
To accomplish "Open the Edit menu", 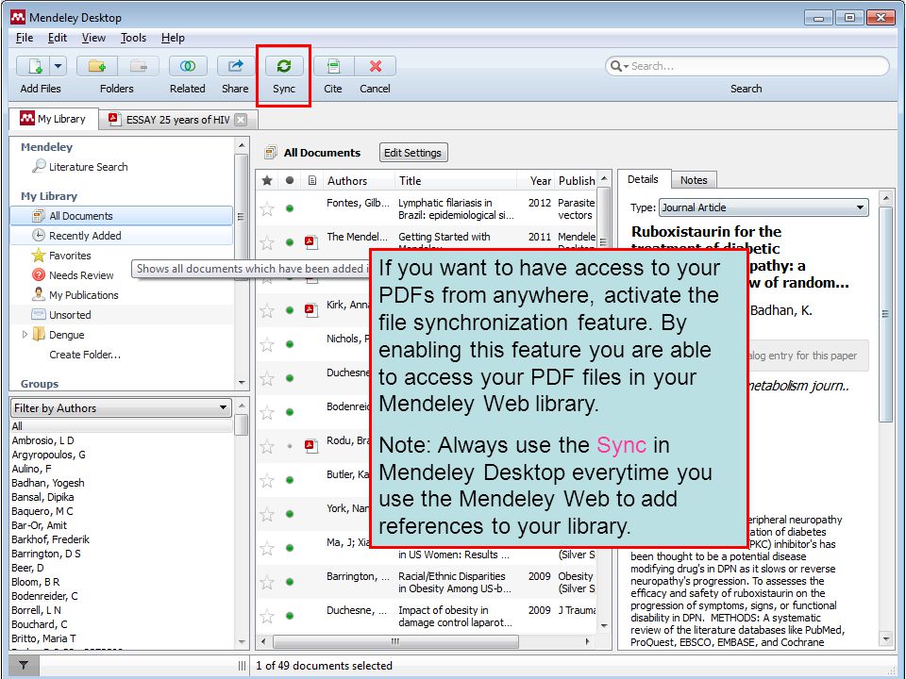I will tap(58, 38).
